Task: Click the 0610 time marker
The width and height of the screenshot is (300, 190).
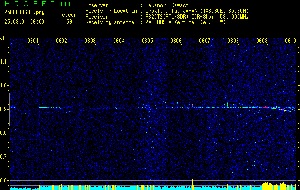Action: pos(290,41)
